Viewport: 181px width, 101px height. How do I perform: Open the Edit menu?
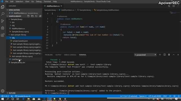tap(12, 1)
